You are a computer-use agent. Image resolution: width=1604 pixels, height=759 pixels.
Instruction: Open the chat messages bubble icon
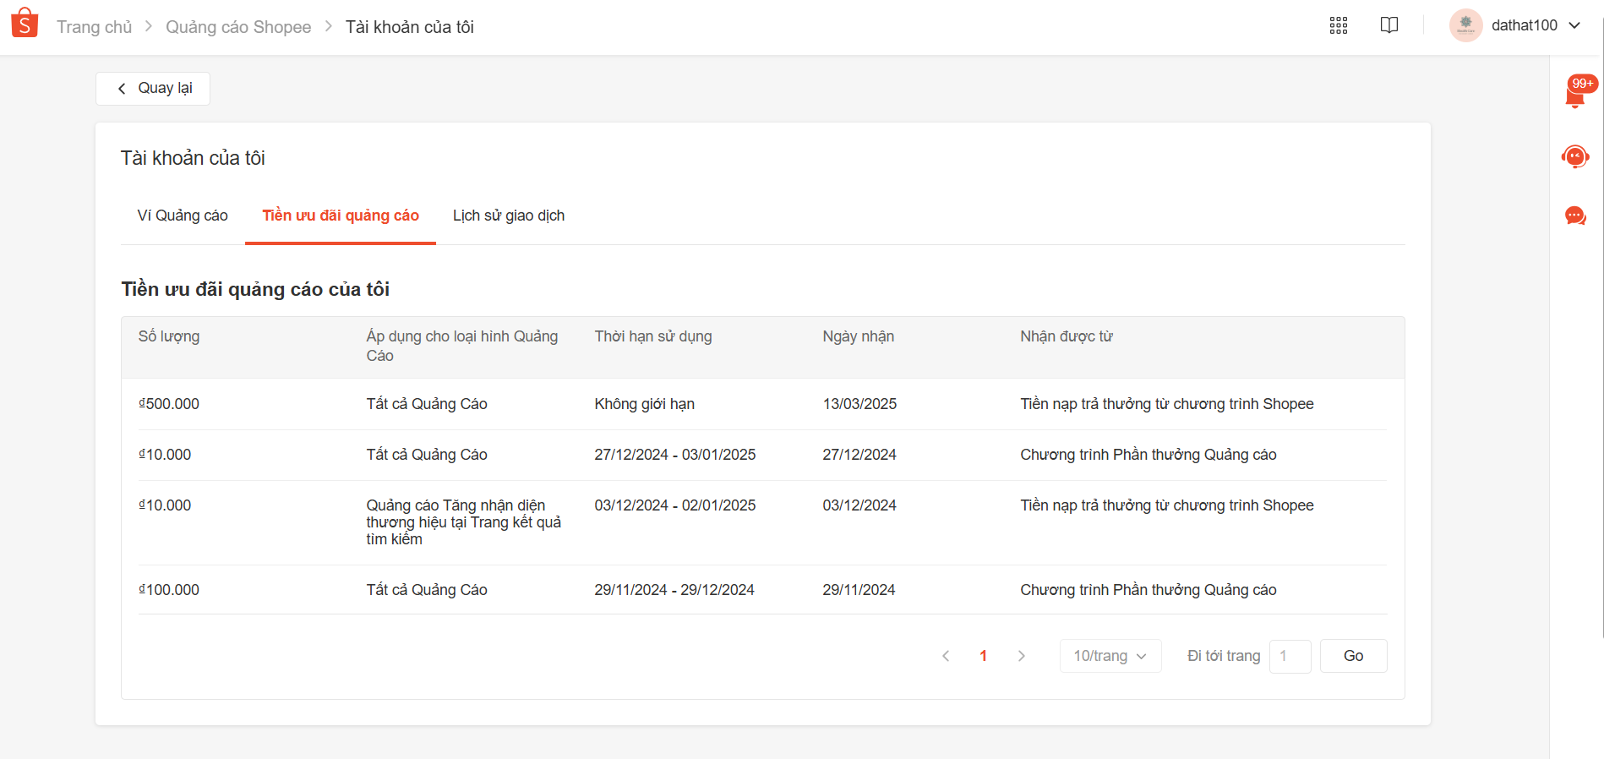[x=1575, y=216]
